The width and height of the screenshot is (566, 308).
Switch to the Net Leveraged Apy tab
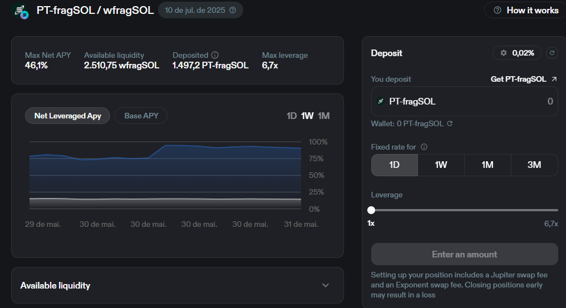[67, 116]
